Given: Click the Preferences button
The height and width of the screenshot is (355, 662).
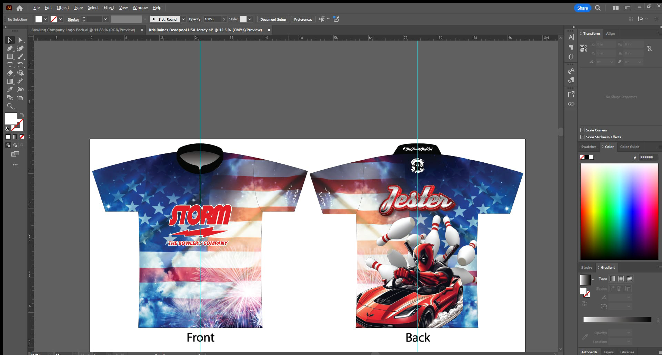Looking at the screenshot, I should (303, 19).
